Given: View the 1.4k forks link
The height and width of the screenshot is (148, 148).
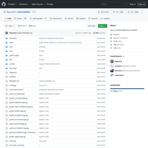Looking at the screenshot, I should tap(116, 48).
